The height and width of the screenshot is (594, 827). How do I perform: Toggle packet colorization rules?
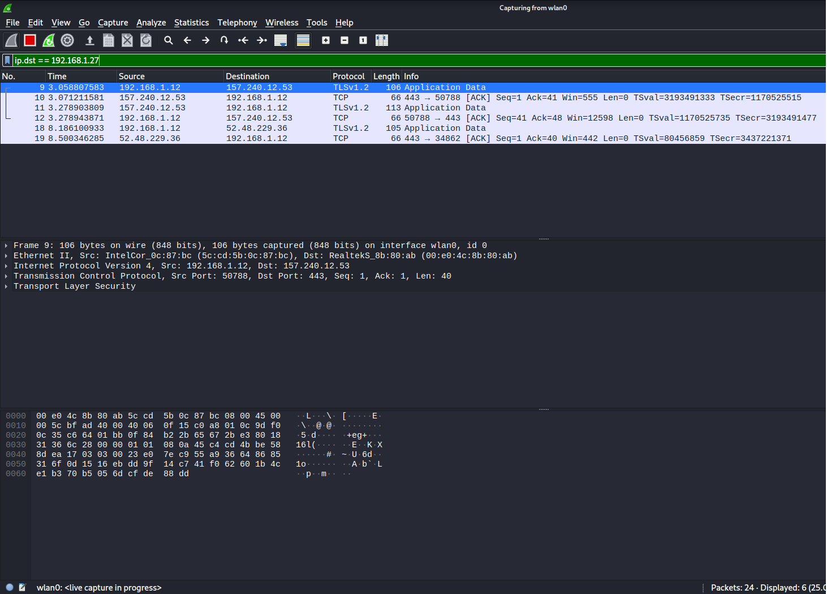(x=303, y=40)
